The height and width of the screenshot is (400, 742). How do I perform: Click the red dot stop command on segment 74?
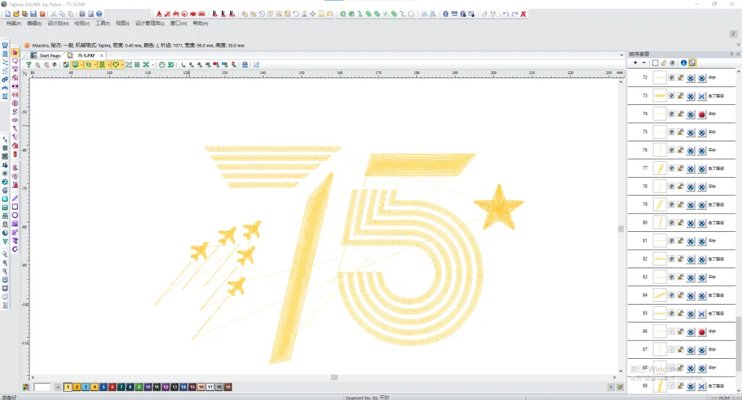pos(701,114)
